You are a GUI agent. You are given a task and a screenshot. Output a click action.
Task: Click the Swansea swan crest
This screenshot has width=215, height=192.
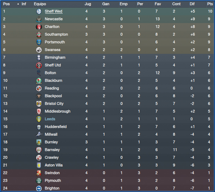pyautogui.click(x=39, y=50)
